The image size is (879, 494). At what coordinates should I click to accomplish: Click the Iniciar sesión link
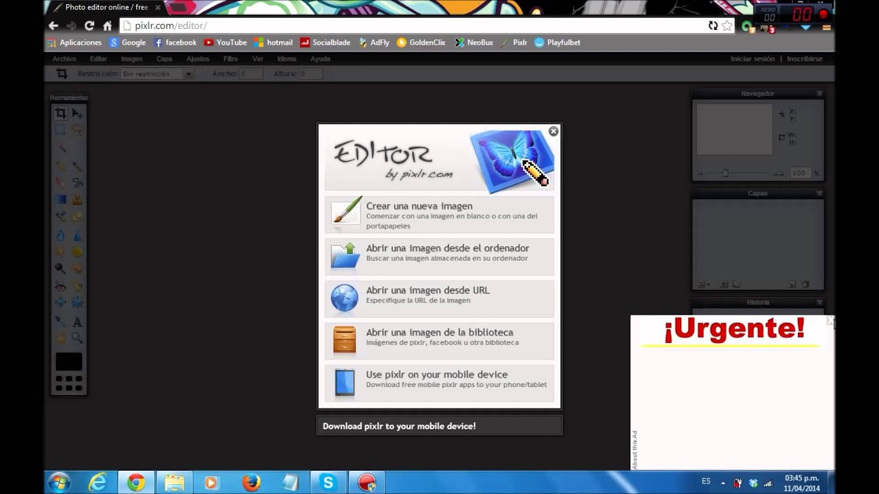(x=753, y=59)
